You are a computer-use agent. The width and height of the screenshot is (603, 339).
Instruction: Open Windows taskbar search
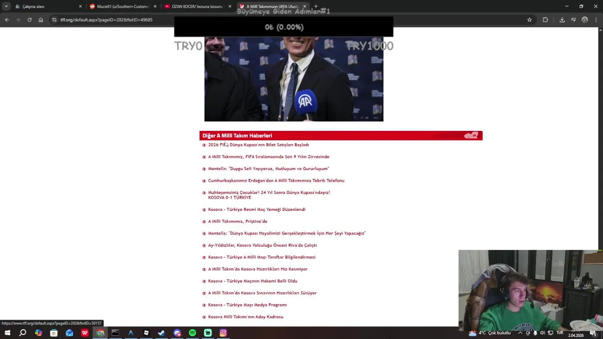pos(23,333)
